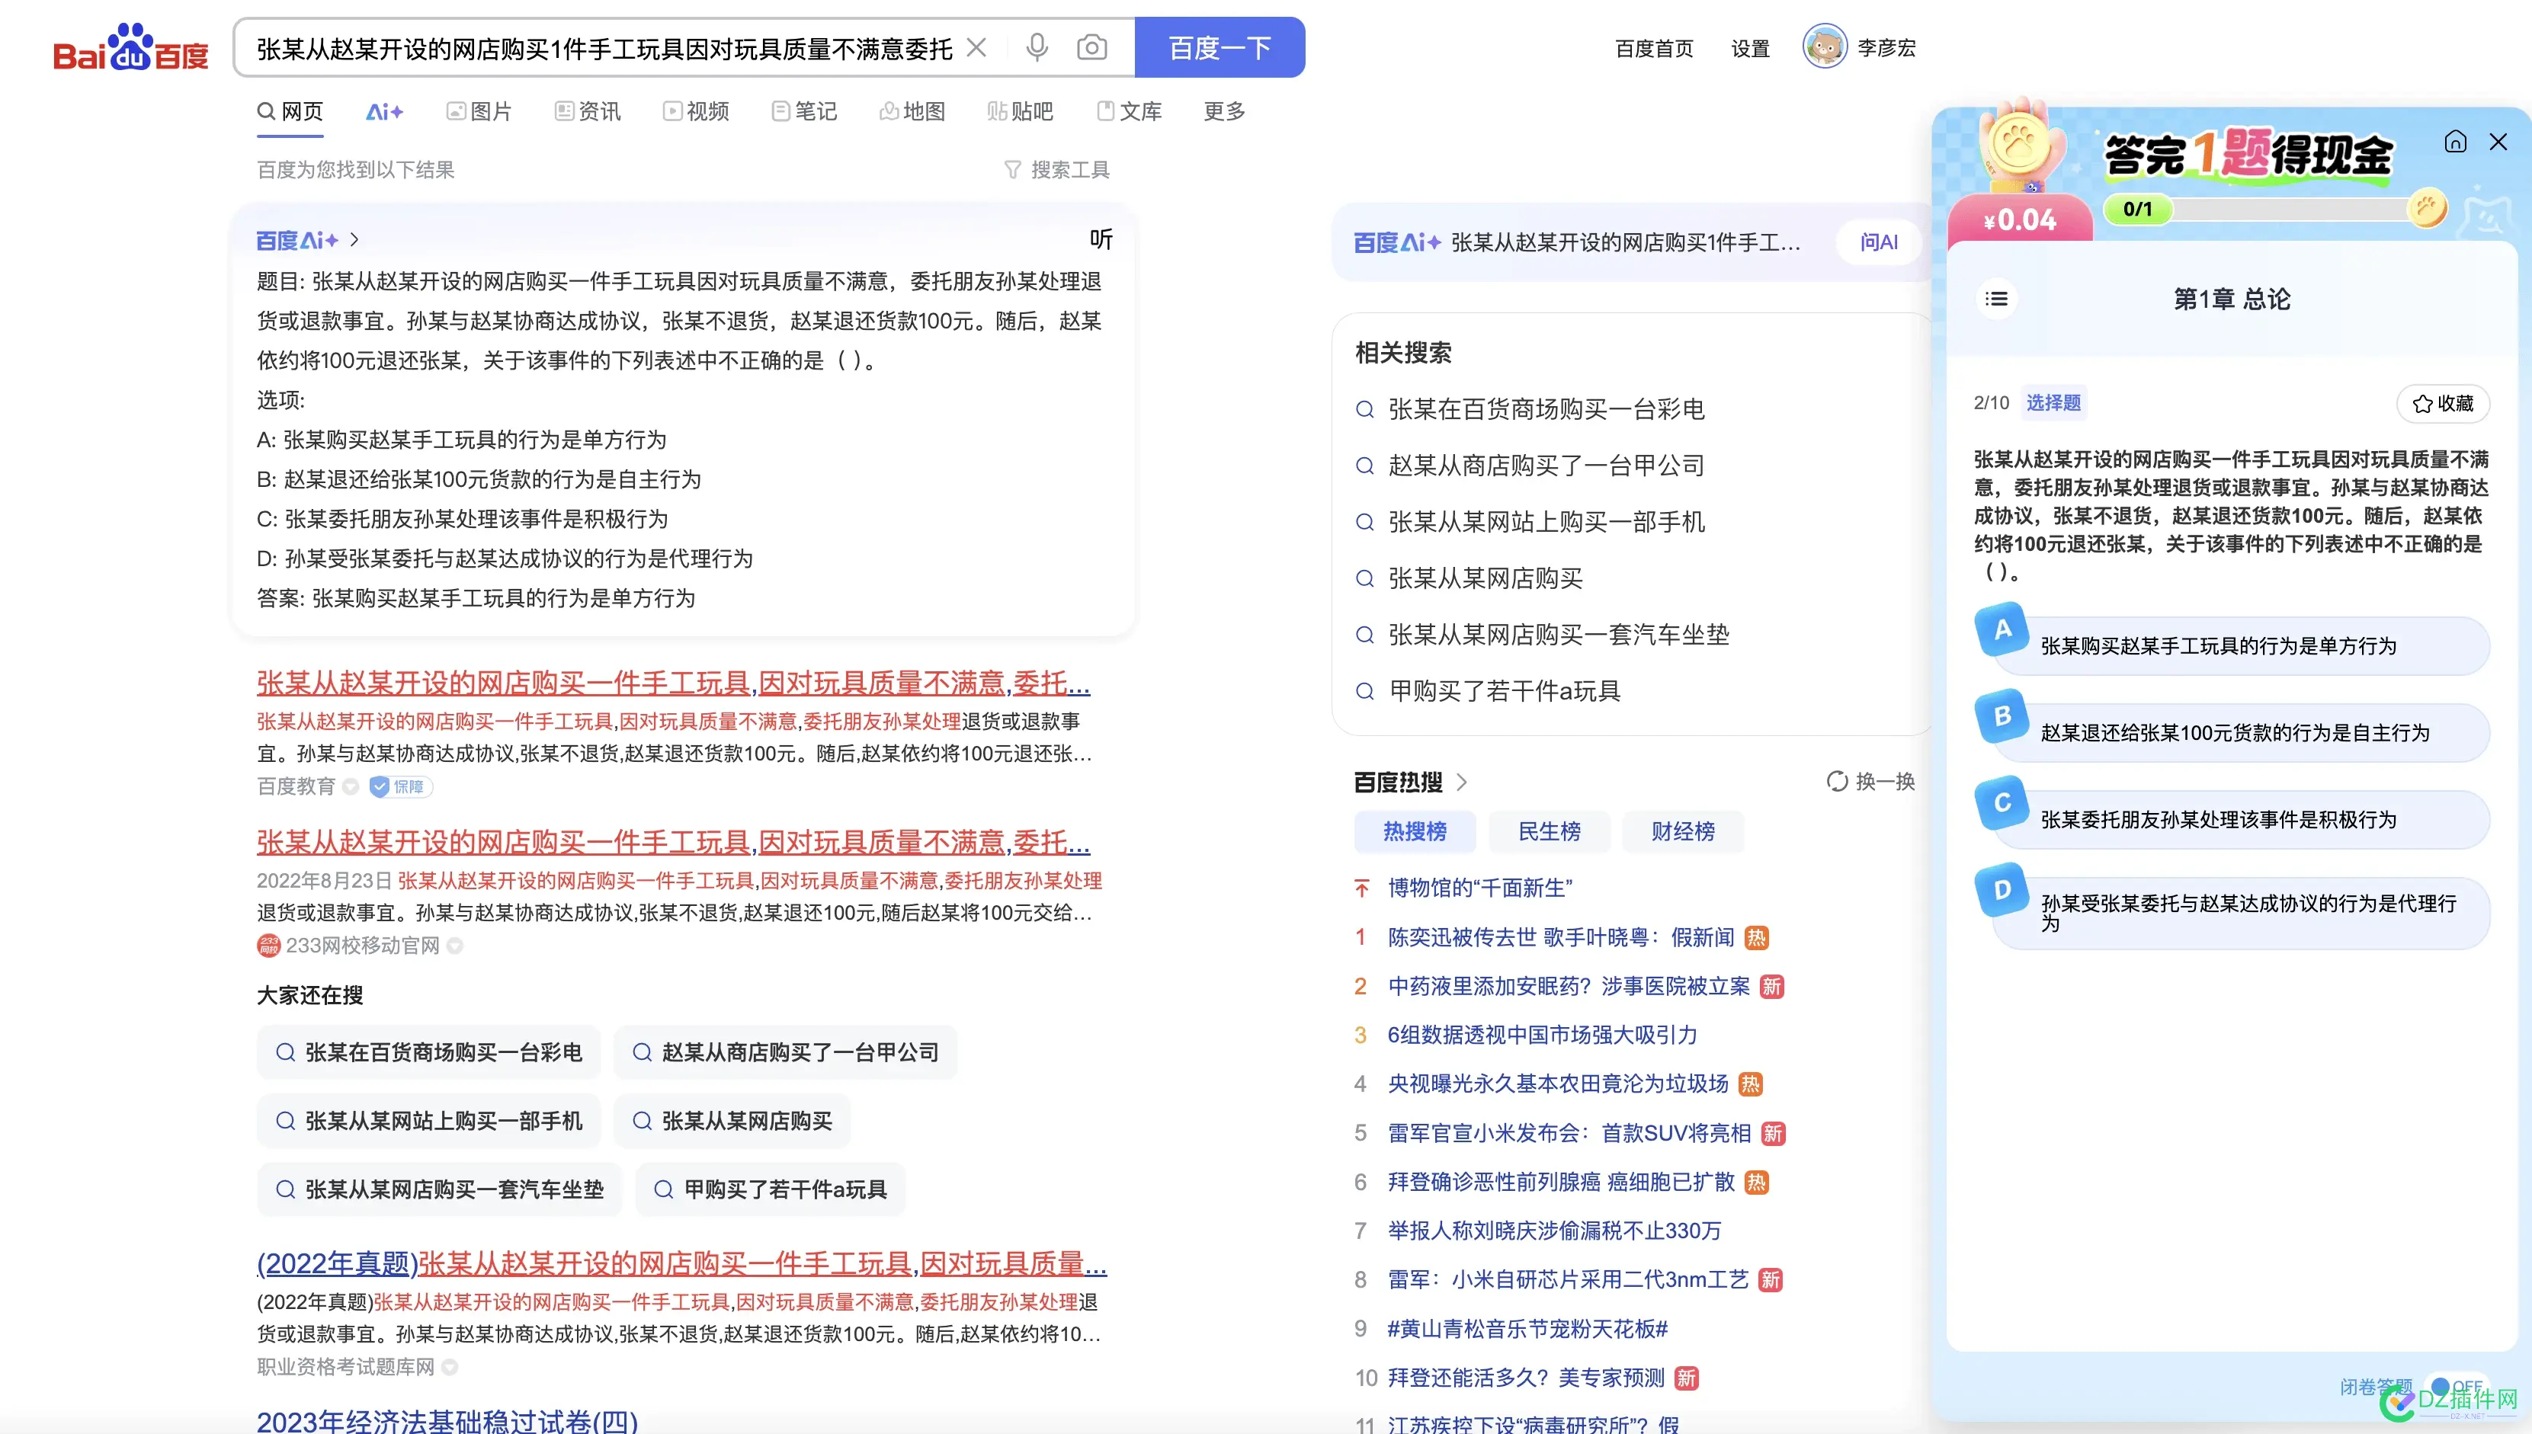Switch to the 资讯 tab
2532x1434 pixels.
[x=587, y=111]
